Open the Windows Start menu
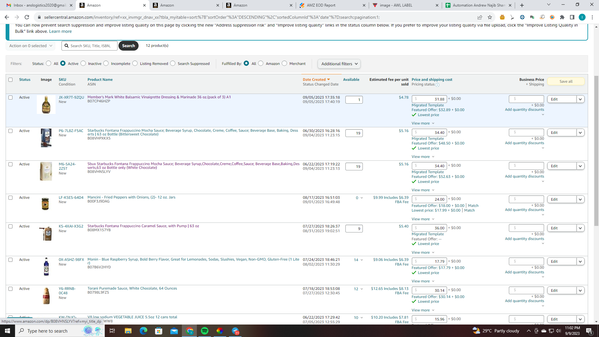The height and width of the screenshot is (337, 599). (7, 331)
